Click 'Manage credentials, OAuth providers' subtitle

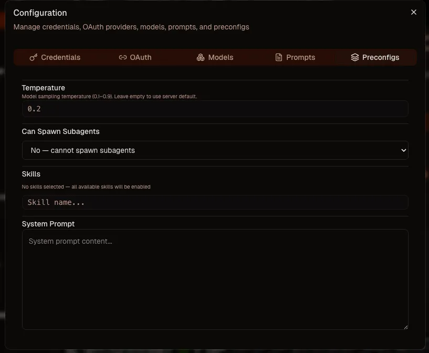click(131, 27)
